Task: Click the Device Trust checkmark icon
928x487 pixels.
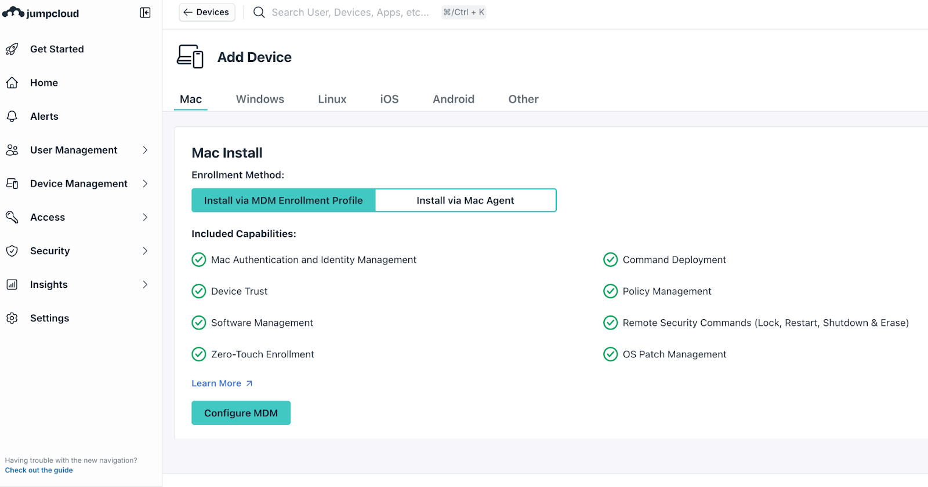Action: [199, 291]
